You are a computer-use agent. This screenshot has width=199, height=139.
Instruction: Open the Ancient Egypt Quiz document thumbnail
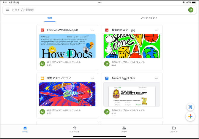132,94
